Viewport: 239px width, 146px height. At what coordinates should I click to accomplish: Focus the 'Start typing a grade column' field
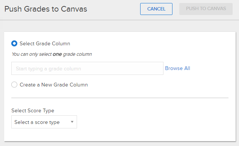(87, 68)
